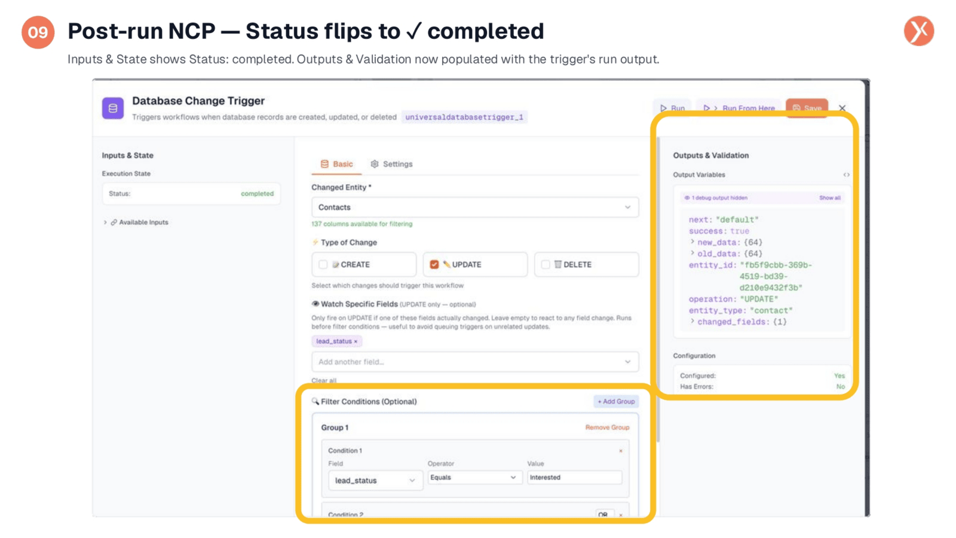Close the Database Change Trigger panel
The image size is (956, 538).
tap(842, 108)
